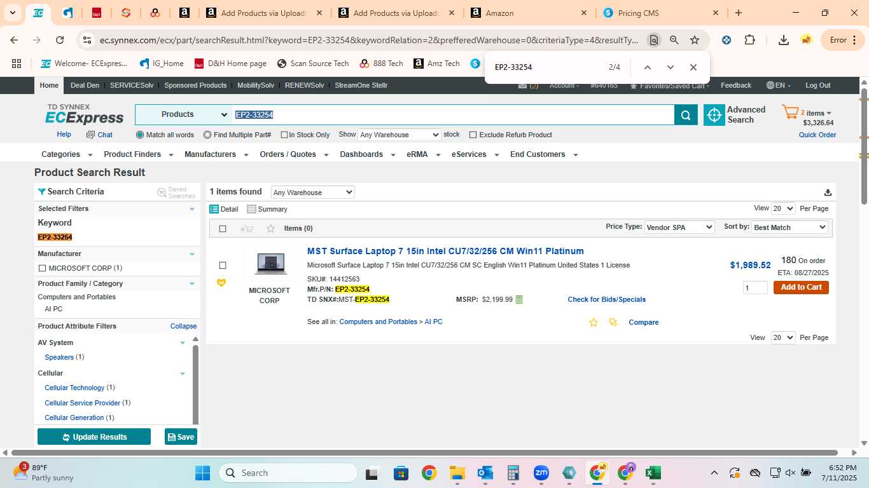Click the Surface Laptop product thumbnail
The height and width of the screenshot is (488, 869).
coord(270,264)
